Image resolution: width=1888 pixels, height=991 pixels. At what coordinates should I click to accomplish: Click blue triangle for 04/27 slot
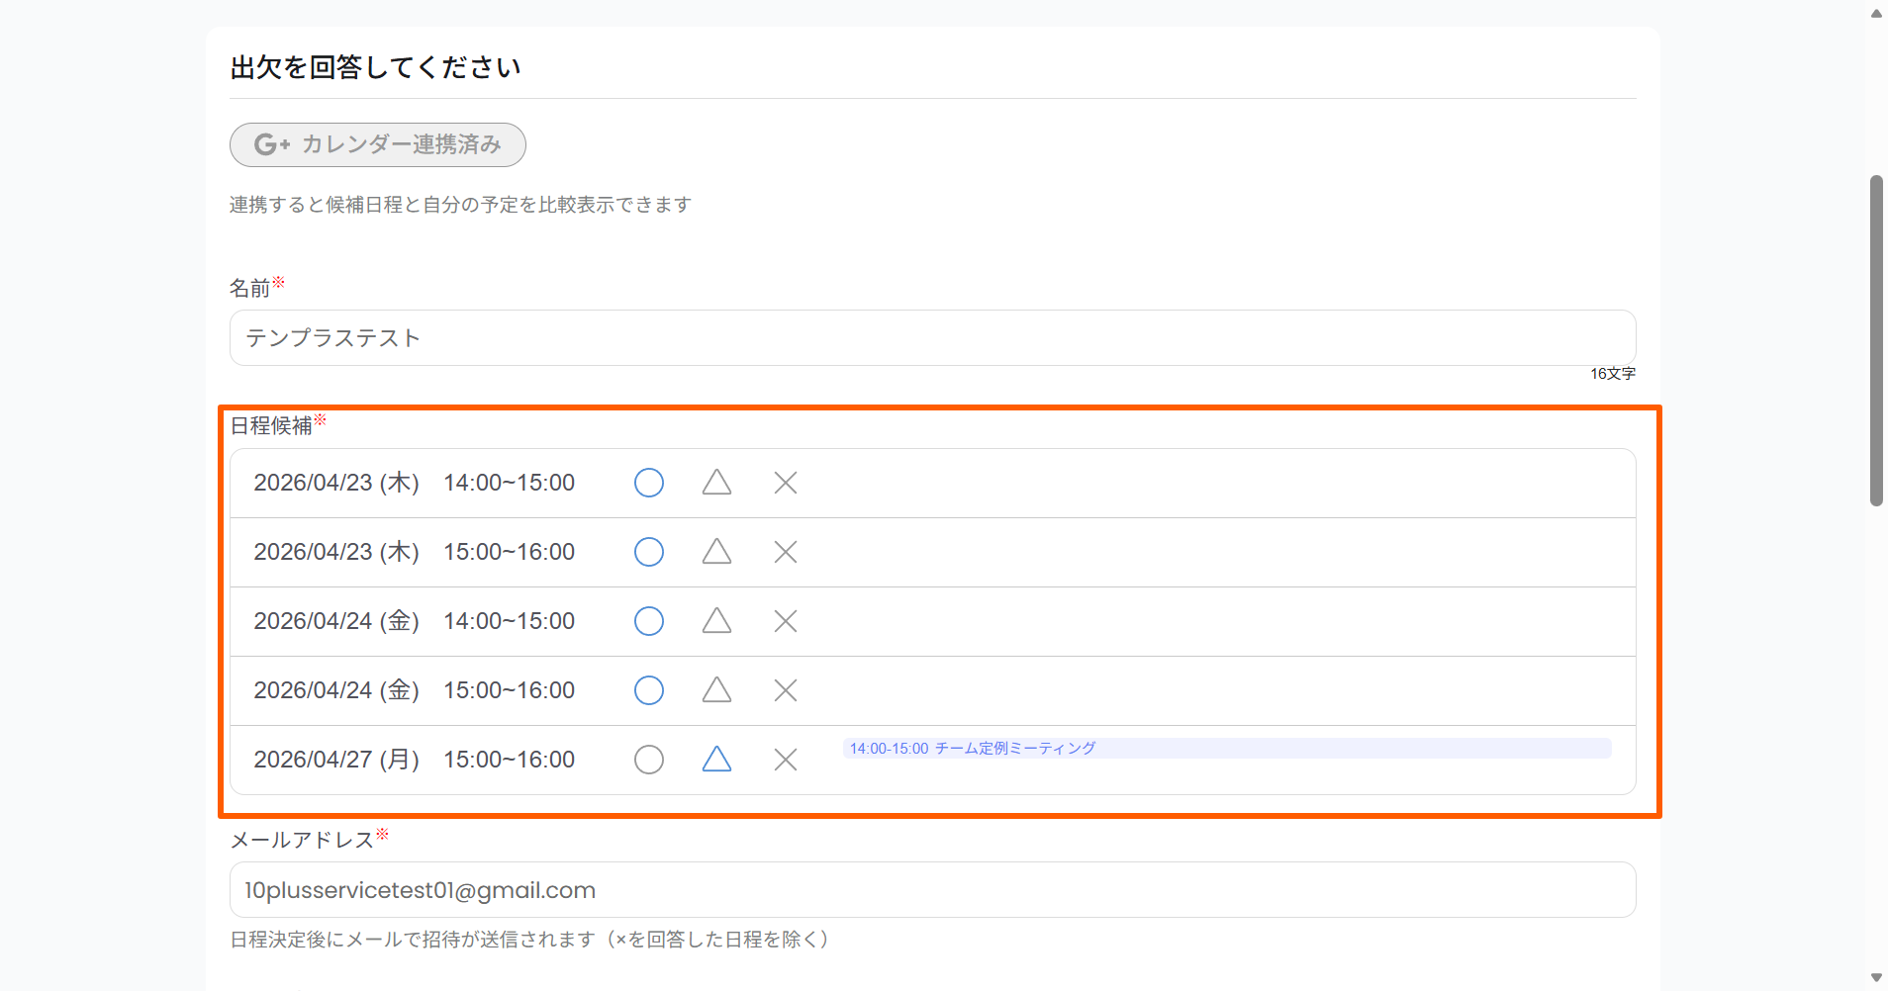pos(716,760)
